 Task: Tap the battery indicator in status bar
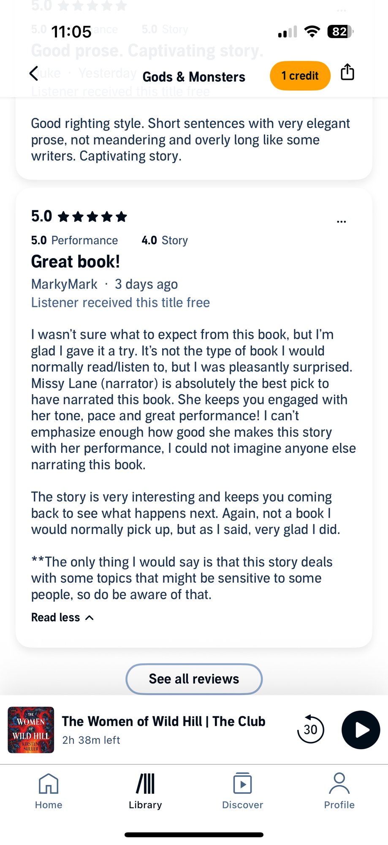click(340, 32)
